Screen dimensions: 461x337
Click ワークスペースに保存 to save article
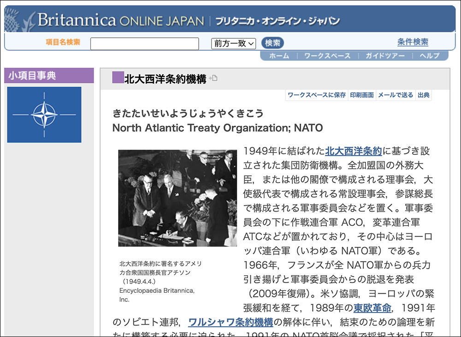click(317, 95)
